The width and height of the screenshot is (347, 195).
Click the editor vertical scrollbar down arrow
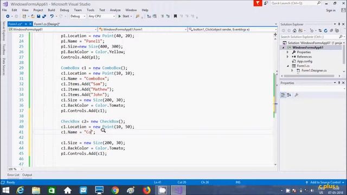275,165
